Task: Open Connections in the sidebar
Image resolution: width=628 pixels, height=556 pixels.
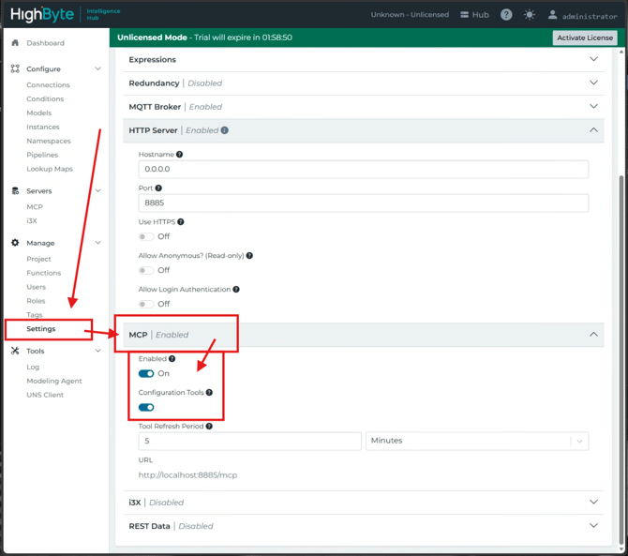Action: tap(48, 85)
